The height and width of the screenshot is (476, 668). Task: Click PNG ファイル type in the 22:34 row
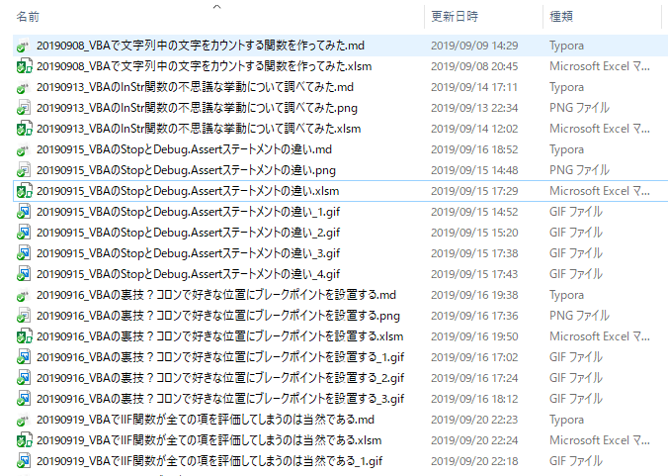(579, 108)
